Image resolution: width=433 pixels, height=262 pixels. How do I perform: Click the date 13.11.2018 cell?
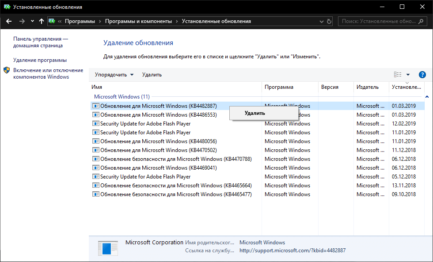coord(404,186)
